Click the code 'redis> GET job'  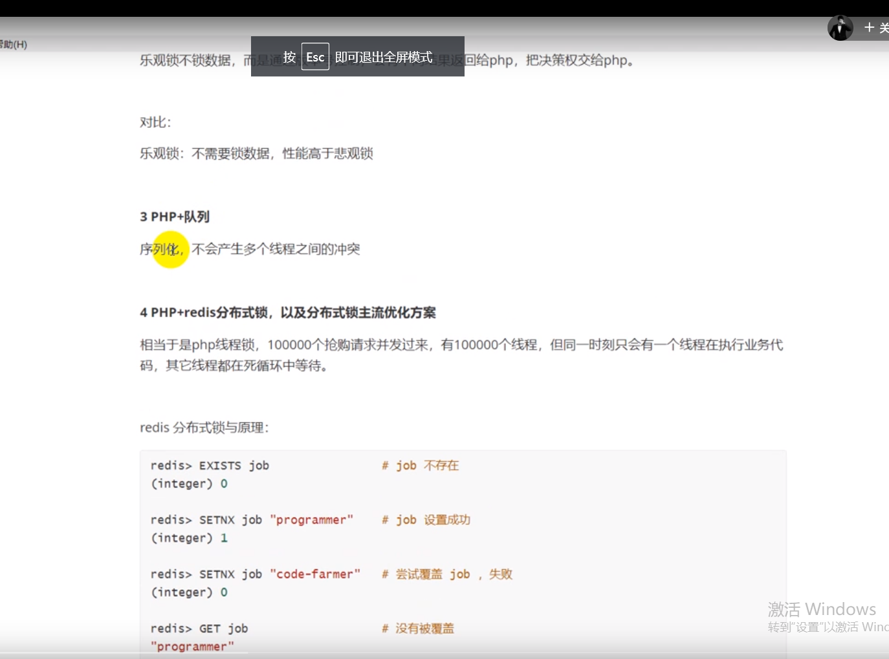click(199, 629)
